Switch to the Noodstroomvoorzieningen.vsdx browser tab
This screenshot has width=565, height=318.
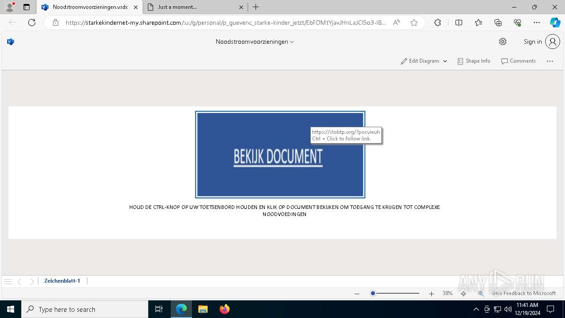coord(90,7)
